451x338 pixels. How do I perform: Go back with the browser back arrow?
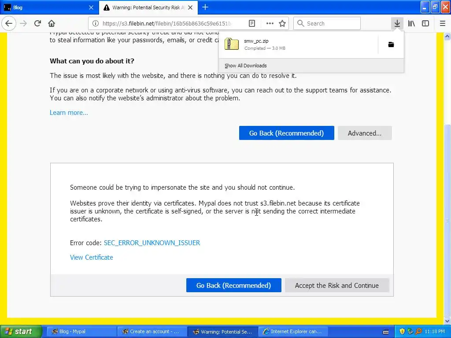click(x=9, y=23)
